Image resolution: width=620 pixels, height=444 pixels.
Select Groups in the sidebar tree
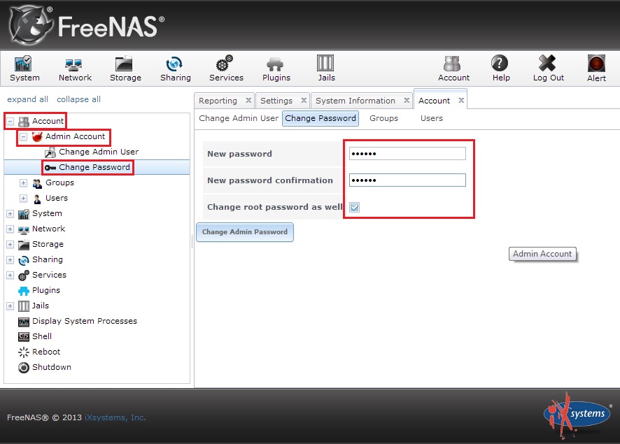[x=53, y=183]
